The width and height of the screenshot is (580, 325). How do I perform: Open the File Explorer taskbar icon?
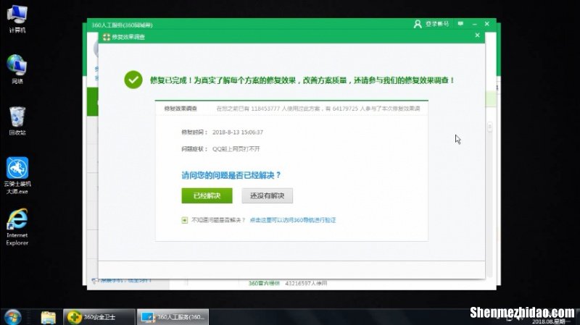click(x=48, y=317)
